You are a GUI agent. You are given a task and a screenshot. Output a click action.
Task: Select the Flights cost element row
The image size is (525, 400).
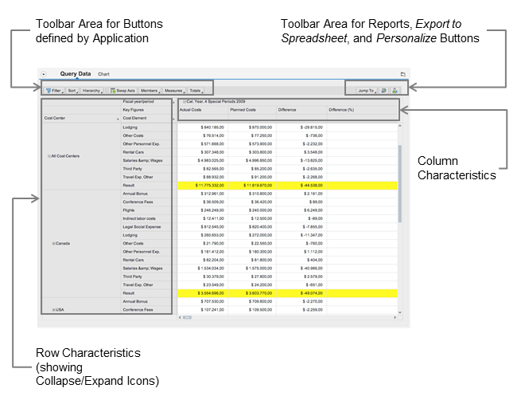146,210
